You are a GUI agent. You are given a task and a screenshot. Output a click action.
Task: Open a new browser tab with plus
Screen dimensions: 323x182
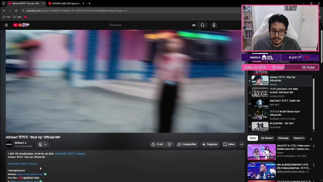click(x=89, y=3)
